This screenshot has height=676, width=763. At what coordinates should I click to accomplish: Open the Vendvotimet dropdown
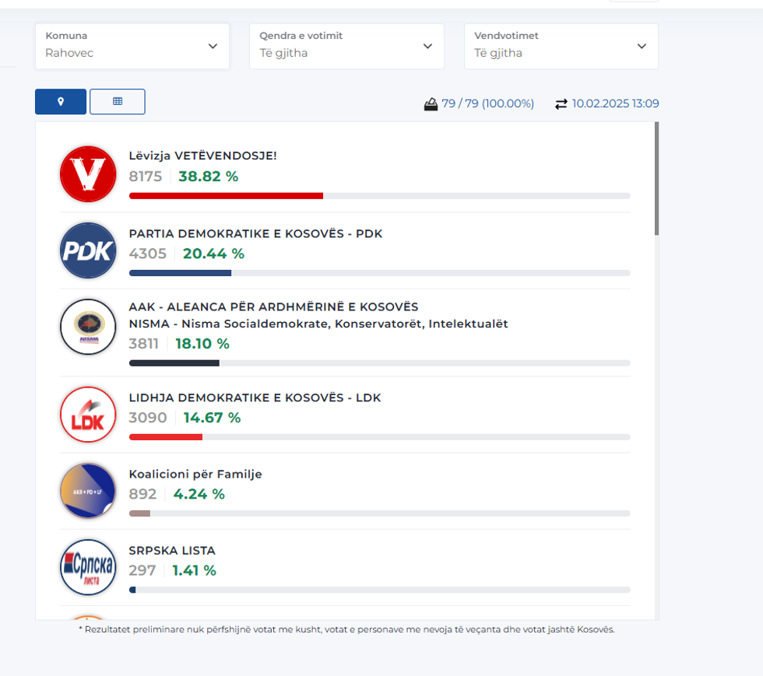click(x=561, y=46)
